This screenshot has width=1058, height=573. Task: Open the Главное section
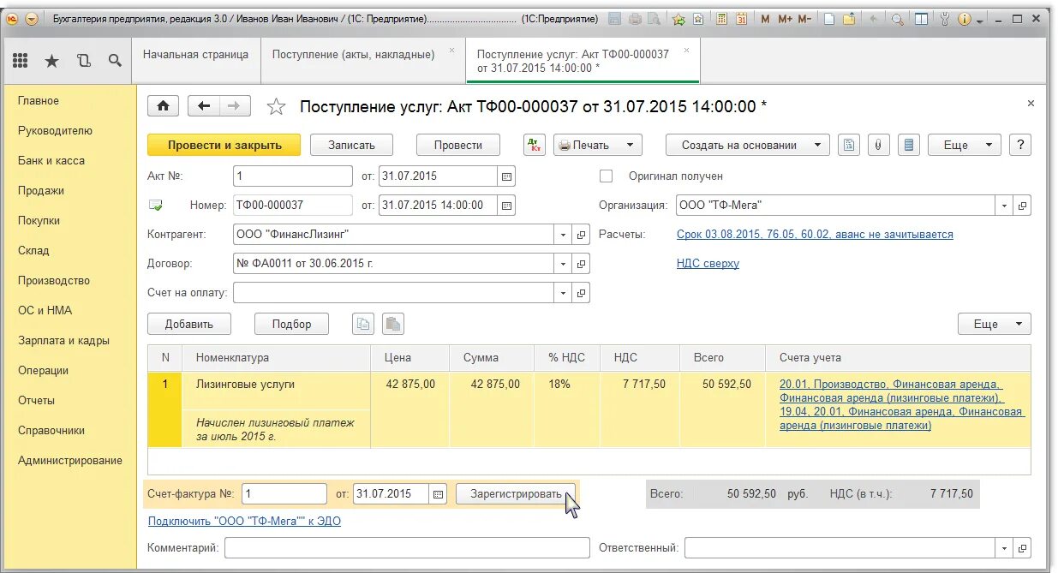(x=39, y=100)
